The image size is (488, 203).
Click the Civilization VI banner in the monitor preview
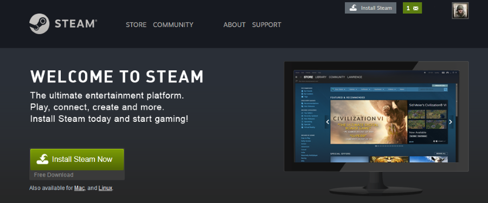[369, 122]
